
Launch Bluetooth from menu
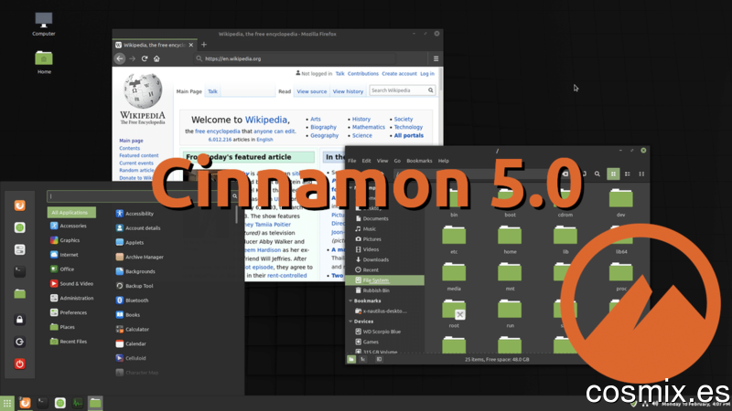[x=132, y=300]
